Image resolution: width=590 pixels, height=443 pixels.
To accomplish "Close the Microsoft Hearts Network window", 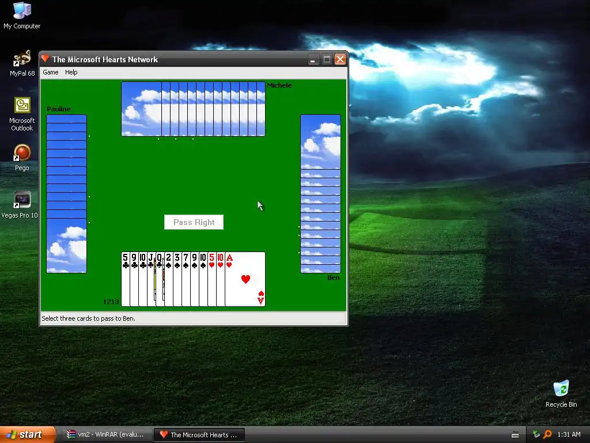I will (x=340, y=59).
